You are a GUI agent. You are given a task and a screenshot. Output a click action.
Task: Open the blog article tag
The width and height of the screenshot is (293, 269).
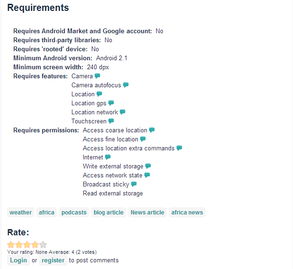(108, 213)
